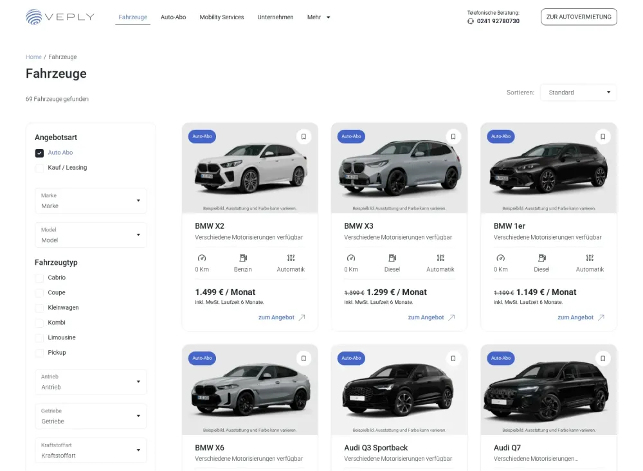Bookmark the Audi Q3 Sportback listing
Screen dimensions: 643x471
[453, 358]
